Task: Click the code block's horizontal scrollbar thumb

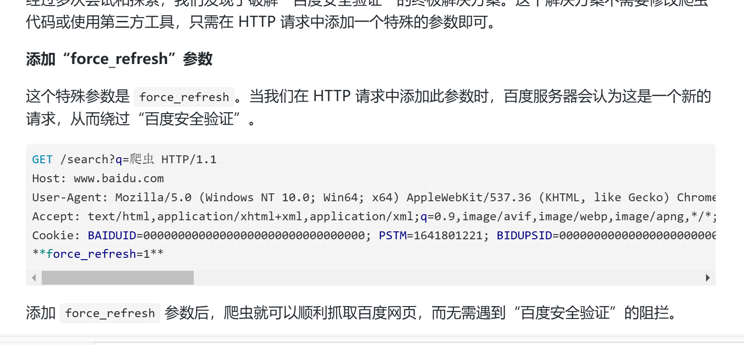Action: [x=118, y=278]
